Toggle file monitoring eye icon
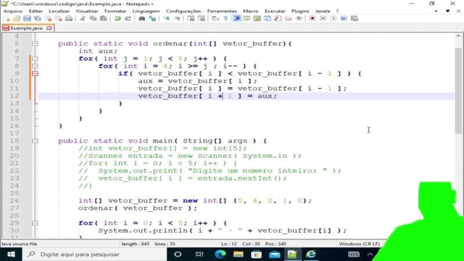464x261 pixels. (299, 19)
